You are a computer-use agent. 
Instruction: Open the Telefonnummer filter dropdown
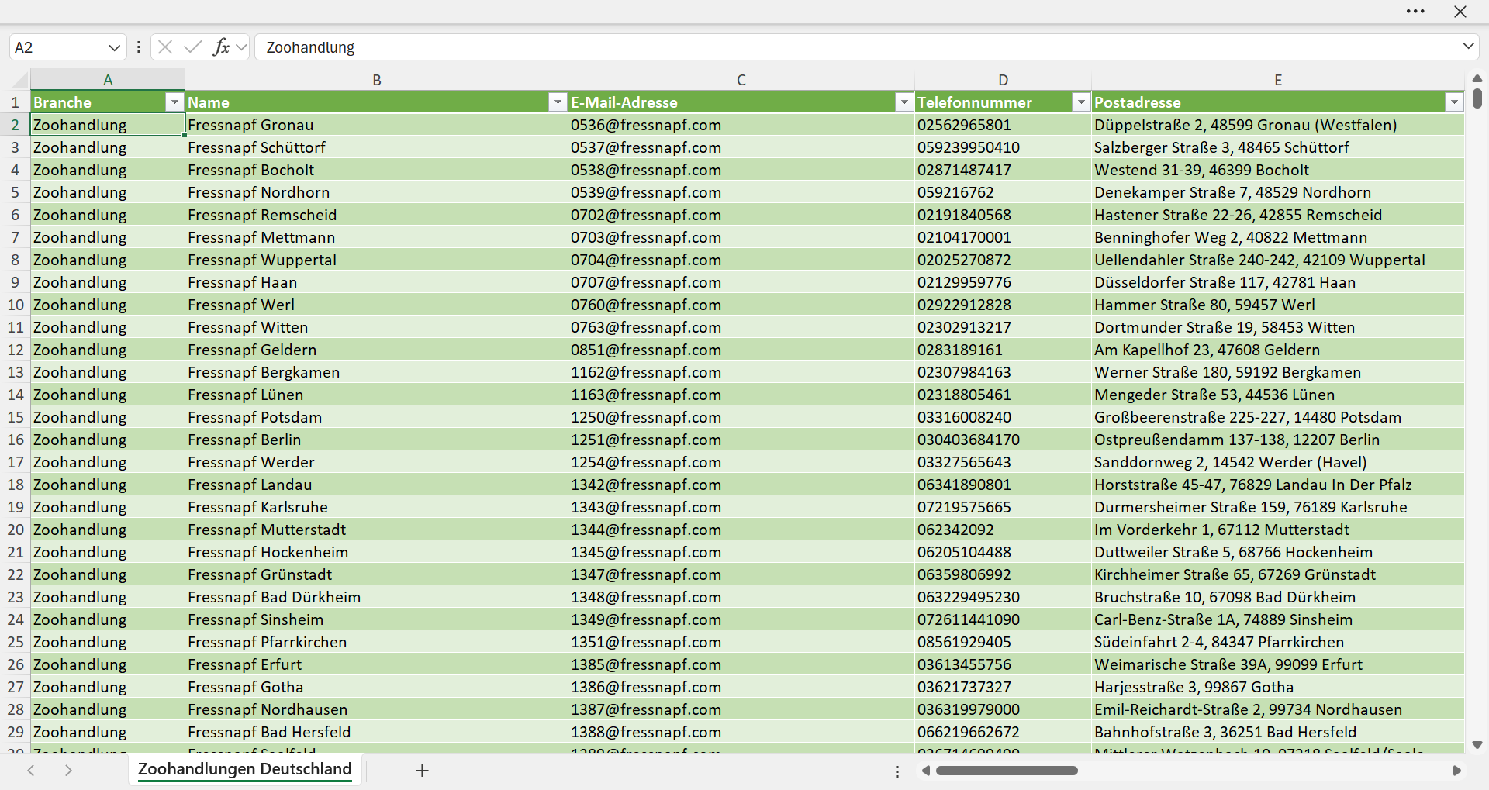1081,102
